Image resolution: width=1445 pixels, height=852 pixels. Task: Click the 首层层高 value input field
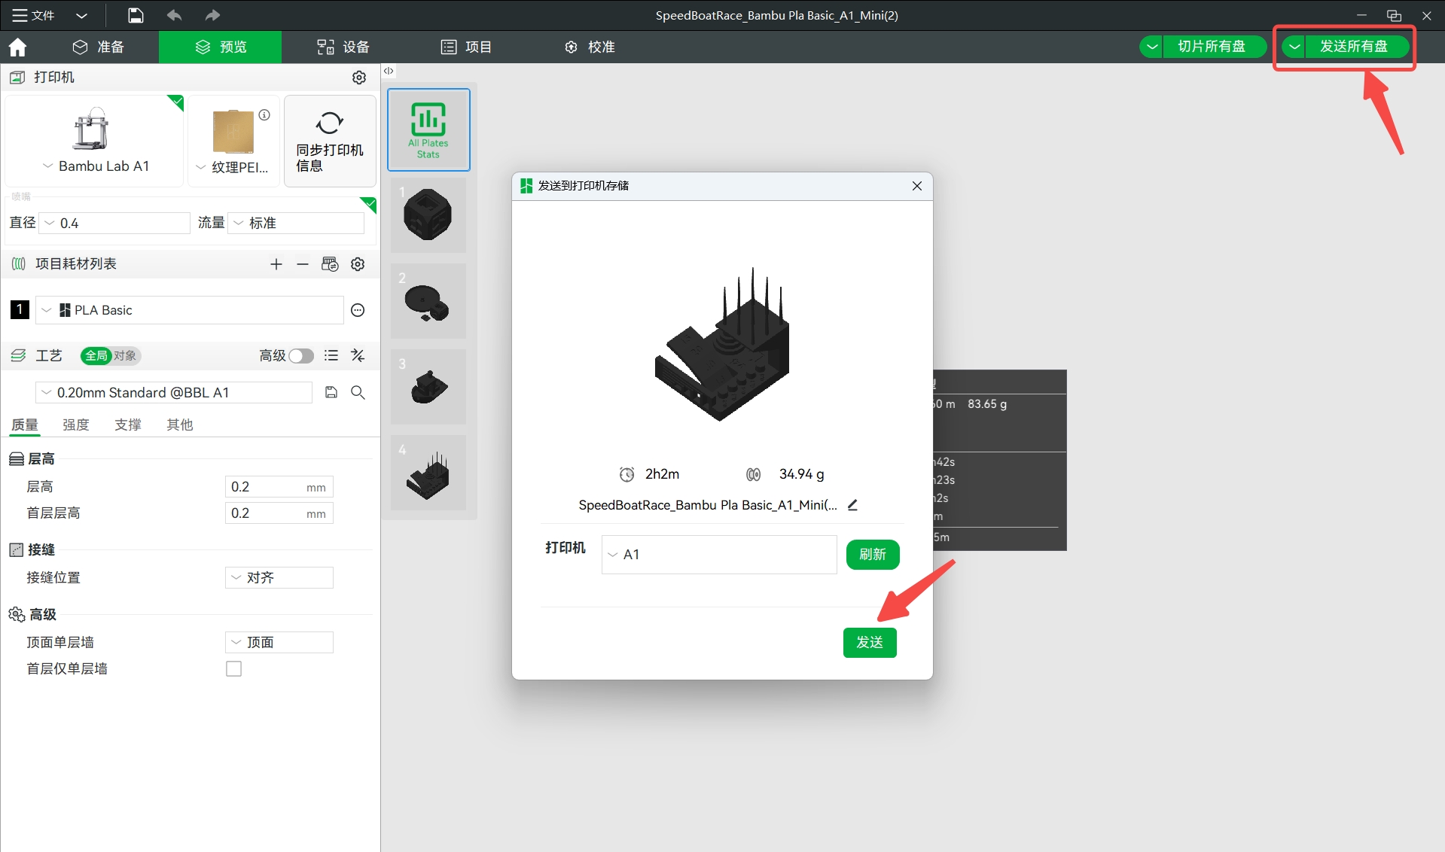pyautogui.click(x=279, y=513)
